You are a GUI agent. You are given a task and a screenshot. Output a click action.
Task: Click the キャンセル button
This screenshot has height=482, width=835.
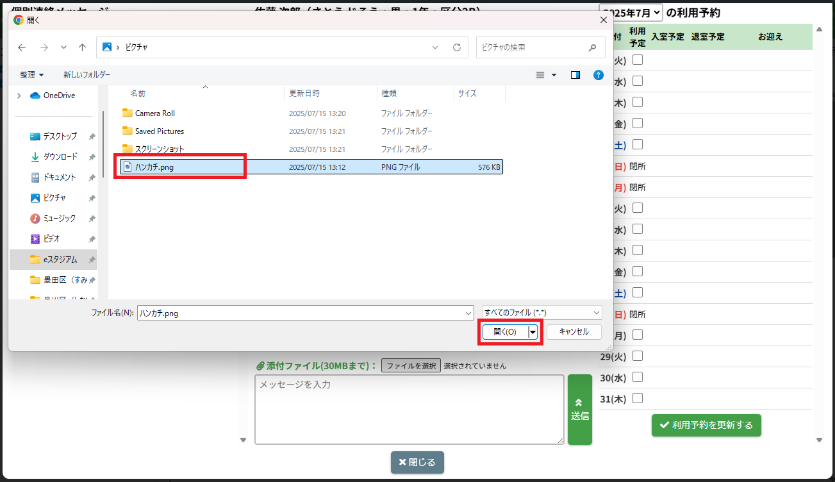[x=574, y=332]
